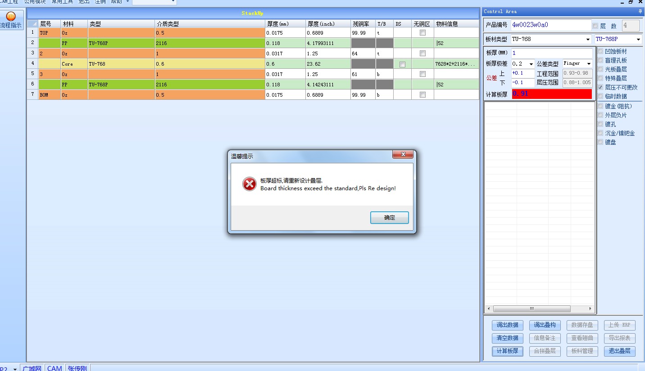
Task: Toggle DS checkbox in the Core row
Action: (402, 64)
